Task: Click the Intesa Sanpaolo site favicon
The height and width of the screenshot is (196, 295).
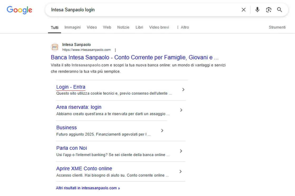Action: tap(55, 47)
